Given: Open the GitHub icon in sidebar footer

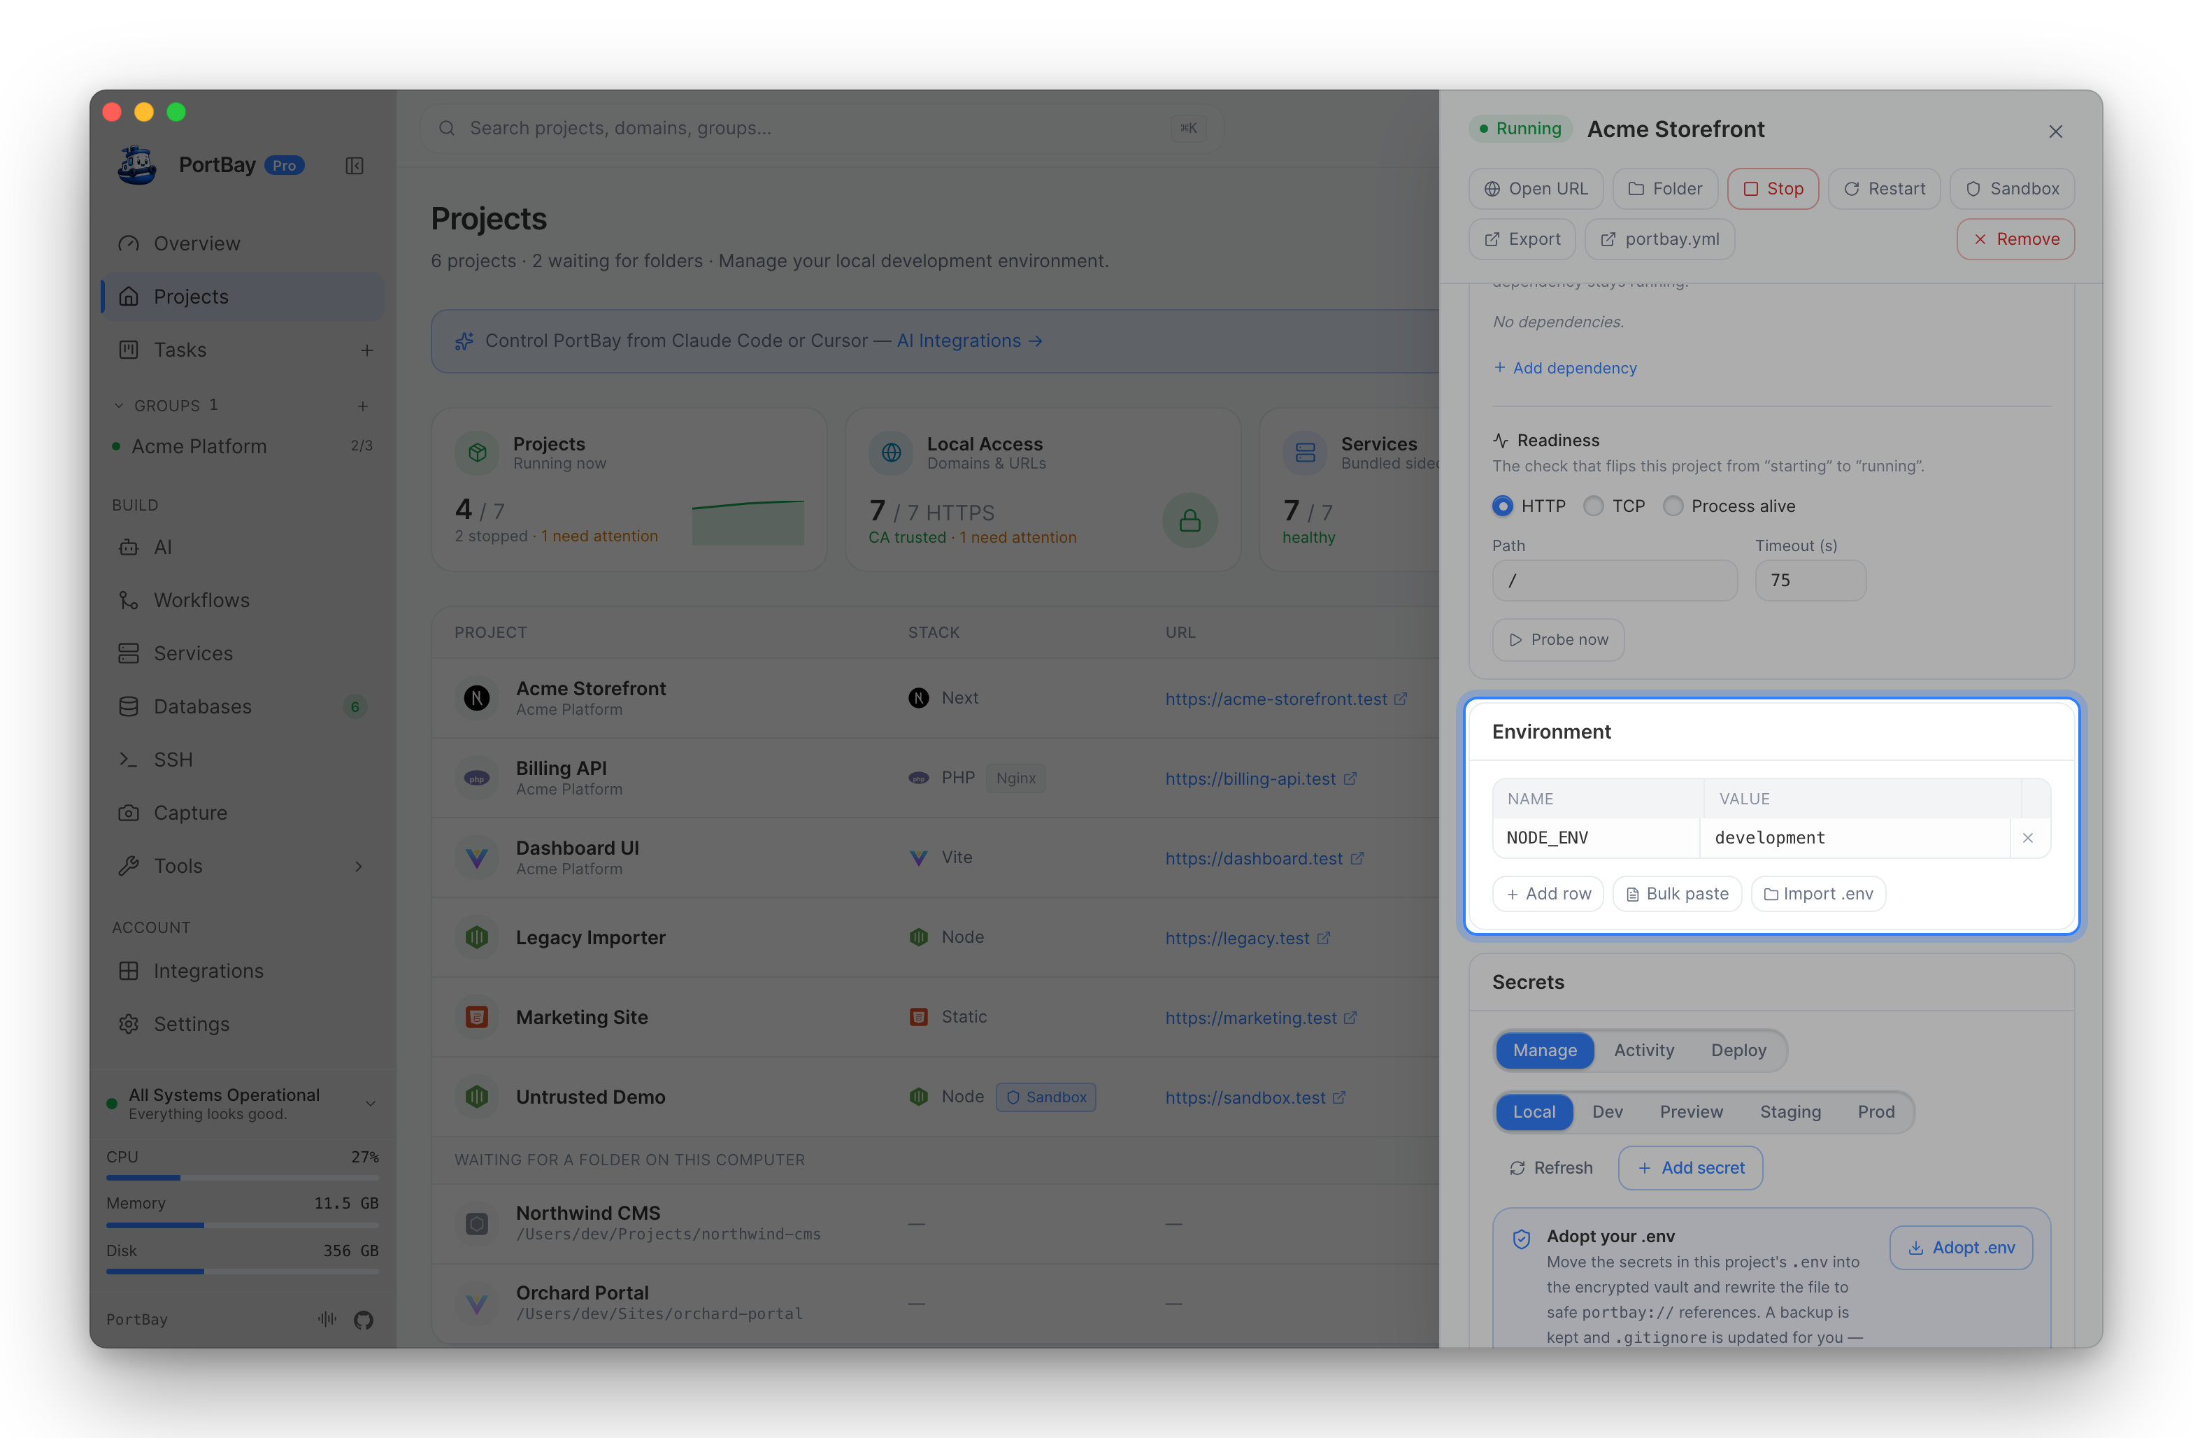Looking at the screenshot, I should (x=364, y=1319).
